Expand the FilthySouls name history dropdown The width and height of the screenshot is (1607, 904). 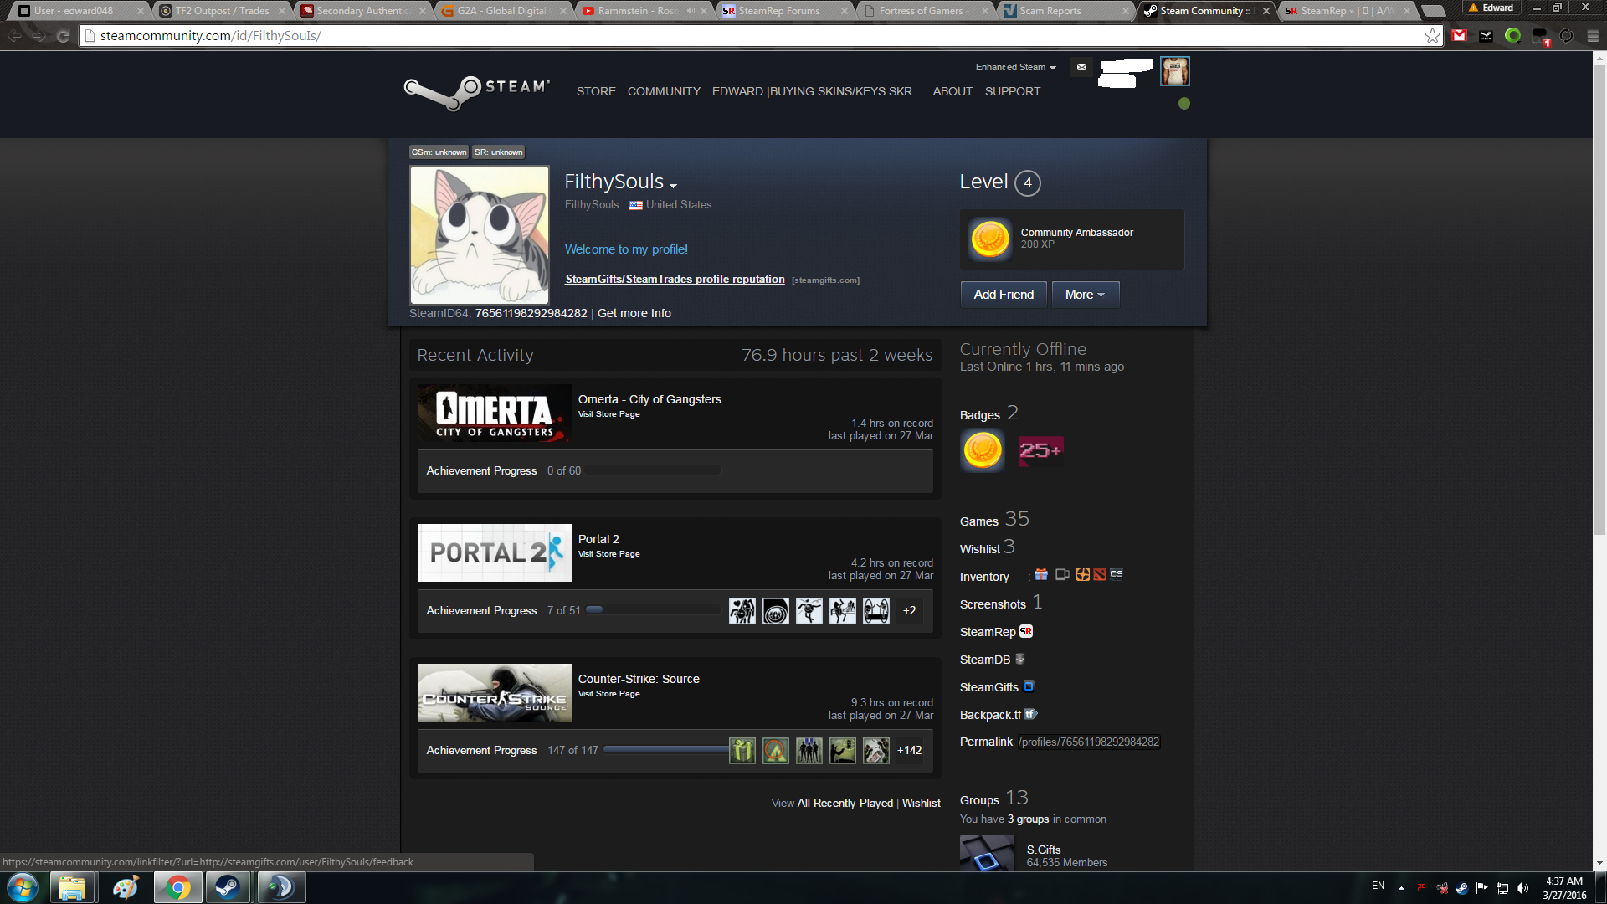pos(674,186)
